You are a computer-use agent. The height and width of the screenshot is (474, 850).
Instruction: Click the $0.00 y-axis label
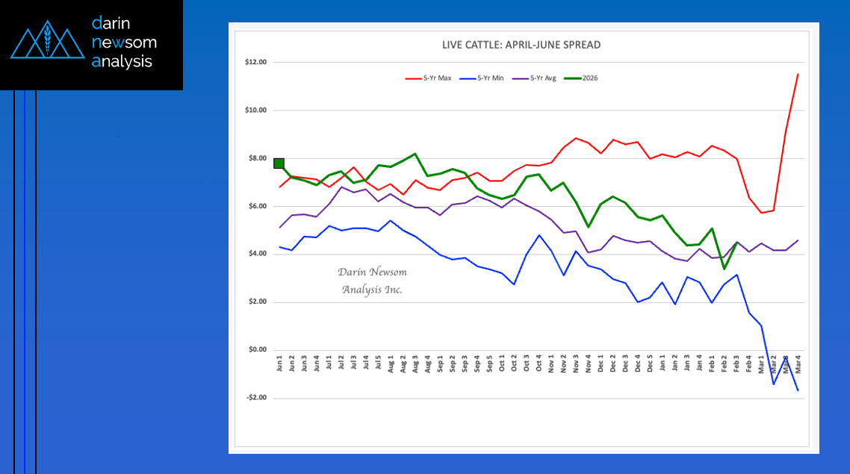[x=257, y=349]
